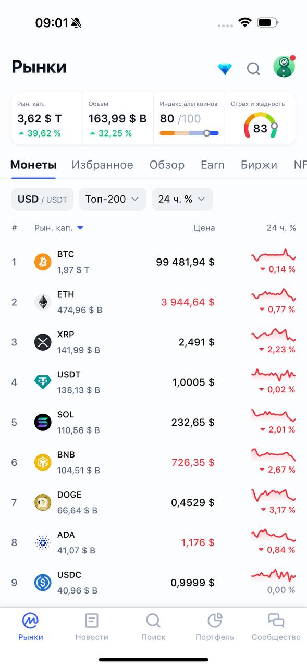This screenshot has height=667, width=307.
Task: Expand the Топ-200 dropdown
Action: 113,199
